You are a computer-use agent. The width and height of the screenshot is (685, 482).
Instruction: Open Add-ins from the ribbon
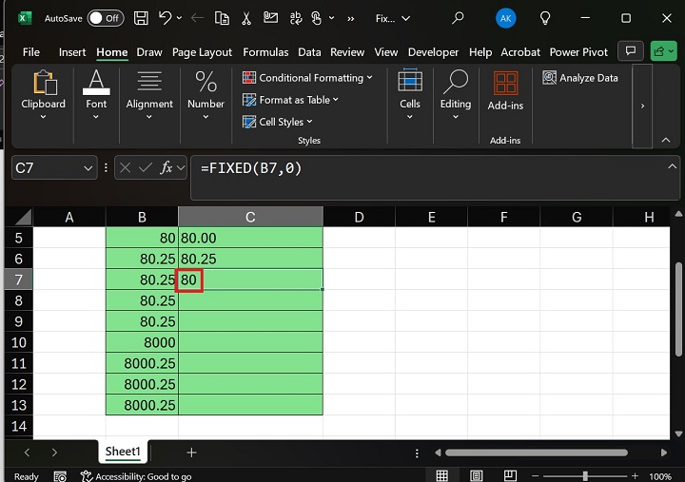[505, 91]
